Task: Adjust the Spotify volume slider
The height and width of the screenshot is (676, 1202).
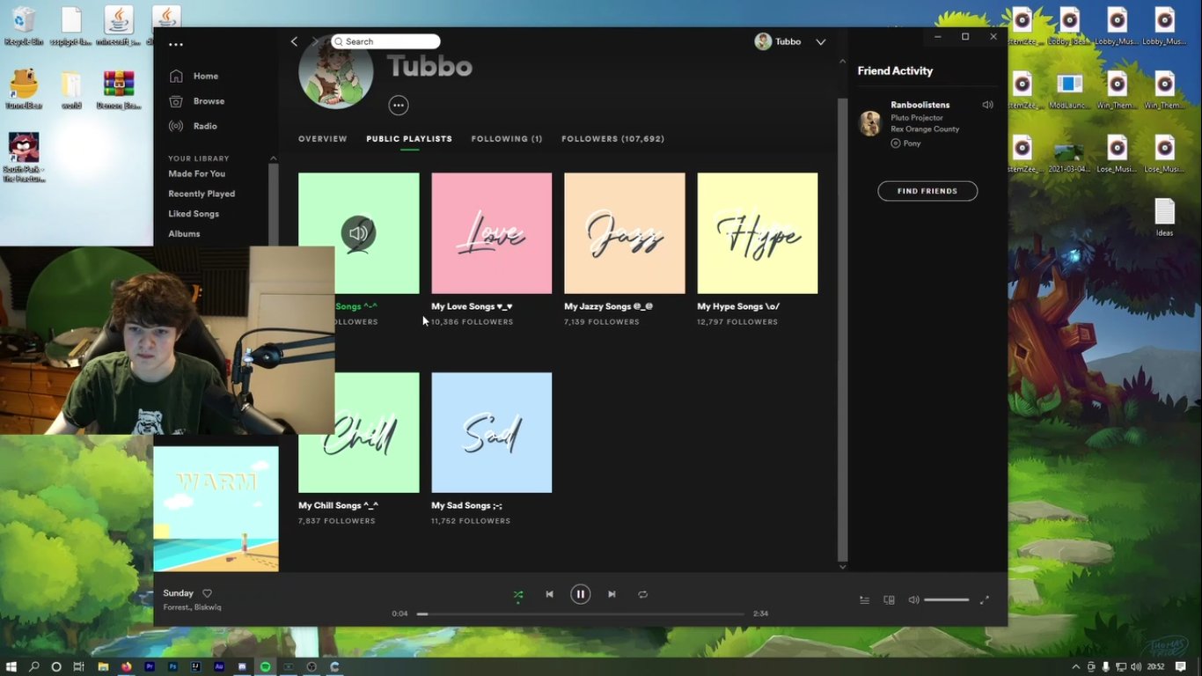Action: coord(946,600)
